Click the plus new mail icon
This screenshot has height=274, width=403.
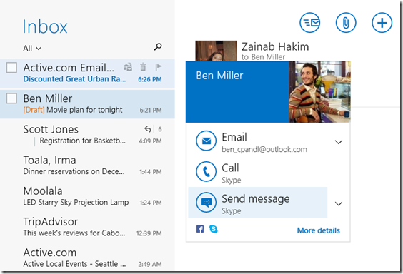pos(382,23)
